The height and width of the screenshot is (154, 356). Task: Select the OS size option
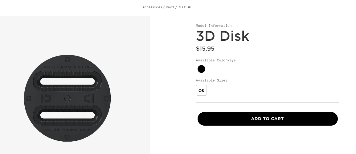click(x=201, y=90)
